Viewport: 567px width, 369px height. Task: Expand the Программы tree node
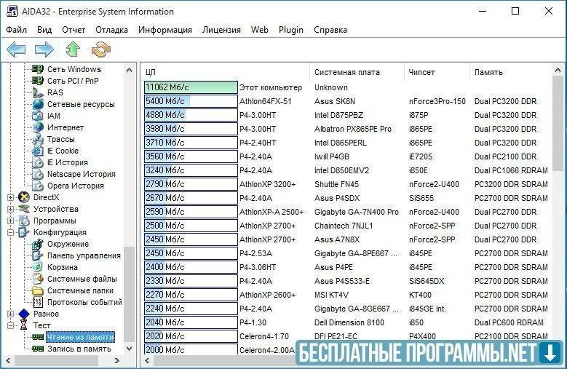tap(10, 221)
